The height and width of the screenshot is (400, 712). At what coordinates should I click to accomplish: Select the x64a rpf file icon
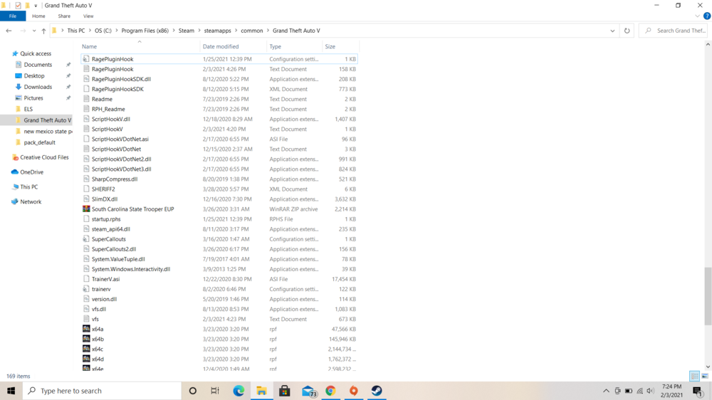[86, 329]
